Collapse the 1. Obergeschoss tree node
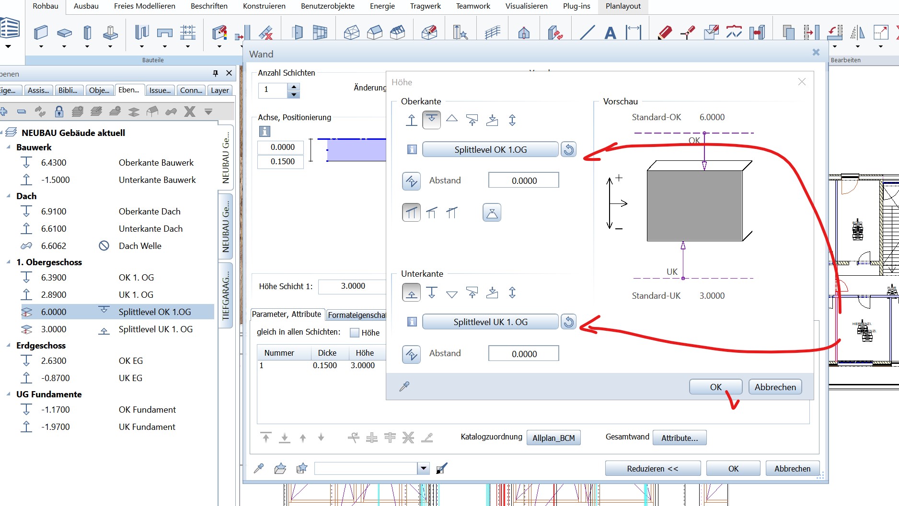Screen dimensions: 899x506 (x=9, y=262)
